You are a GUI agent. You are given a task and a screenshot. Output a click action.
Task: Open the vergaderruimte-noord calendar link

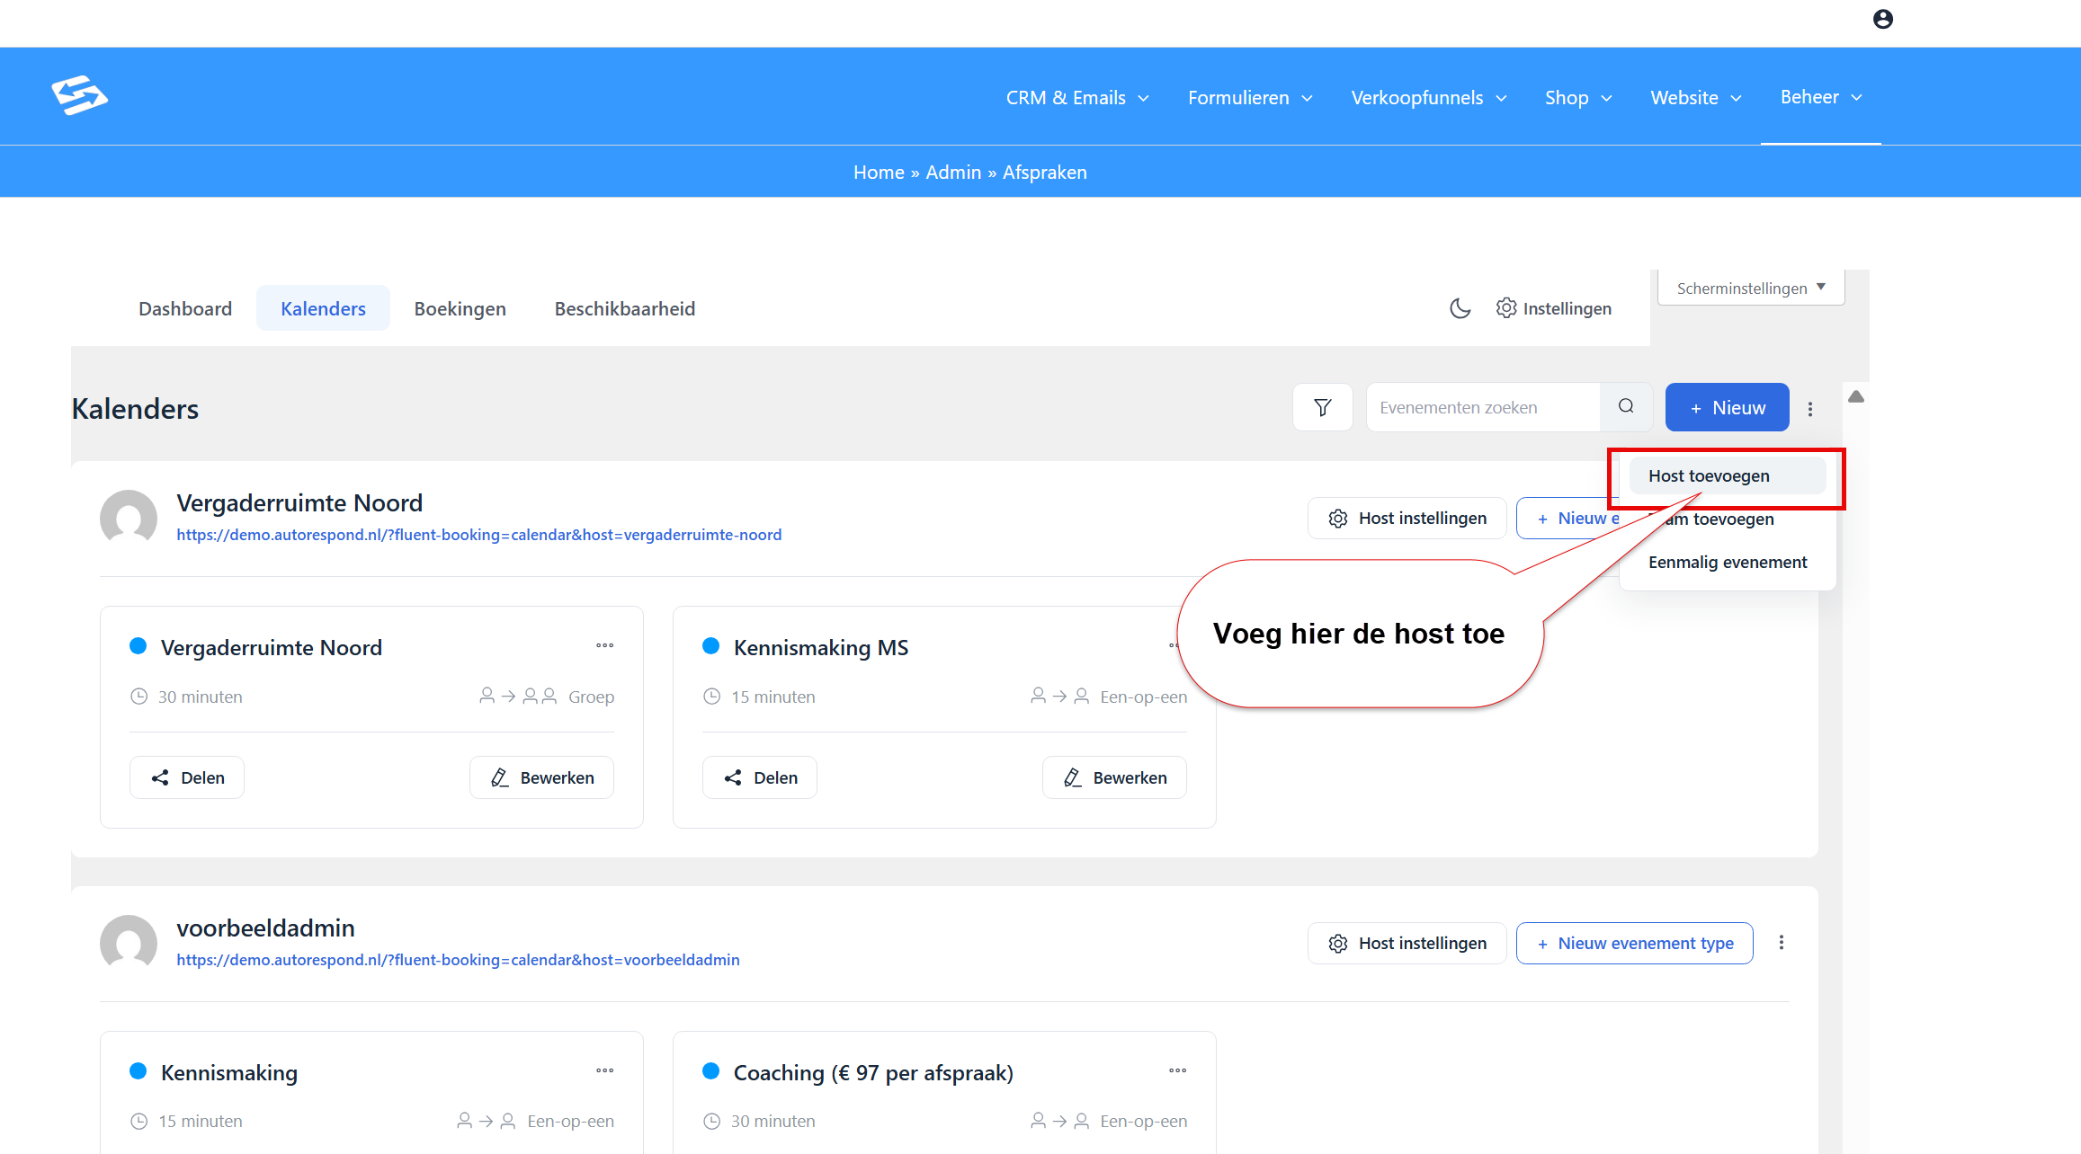478,535
